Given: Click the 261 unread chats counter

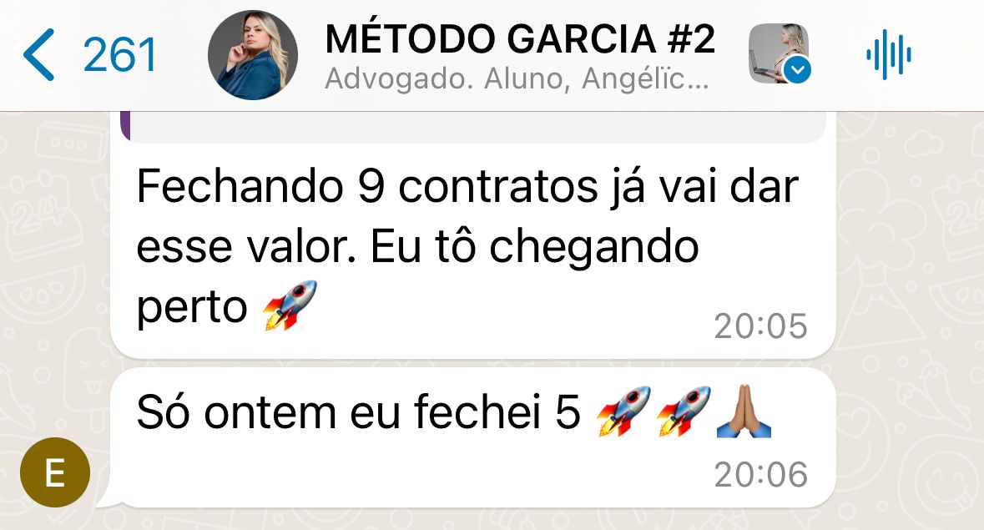Looking at the screenshot, I should pos(120,55).
